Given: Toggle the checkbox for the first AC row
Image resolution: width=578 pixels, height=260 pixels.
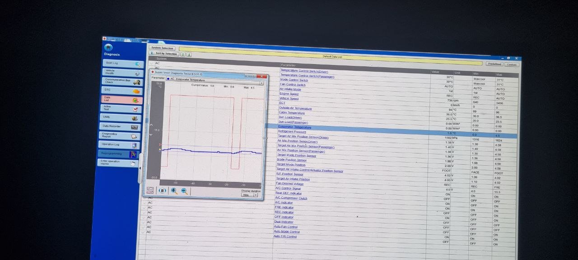Looking at the screenshot, I should (152, 63).
